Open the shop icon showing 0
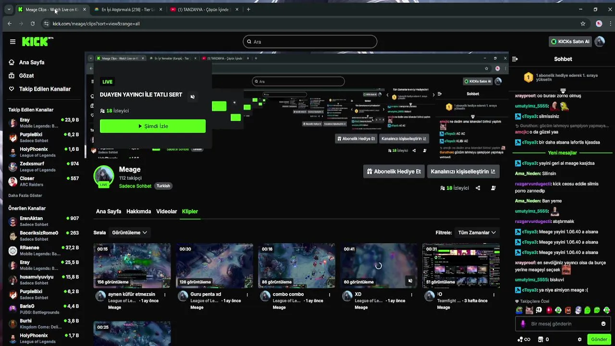 click(x=543, y=339)
